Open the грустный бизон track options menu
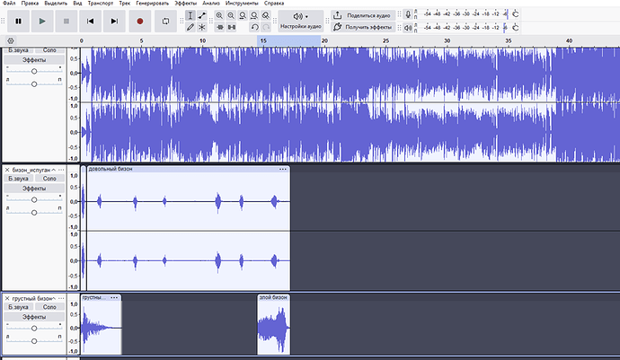The image size is (620, 360). coord(61,298)
